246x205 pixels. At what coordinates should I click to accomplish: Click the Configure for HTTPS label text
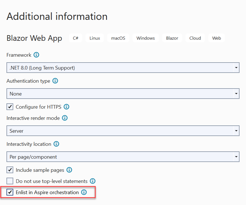pyautogui.click(x=39, y=107)
